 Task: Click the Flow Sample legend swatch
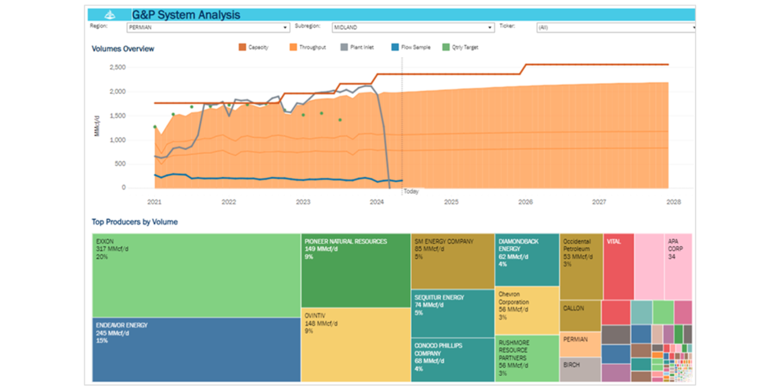[395, 47]
